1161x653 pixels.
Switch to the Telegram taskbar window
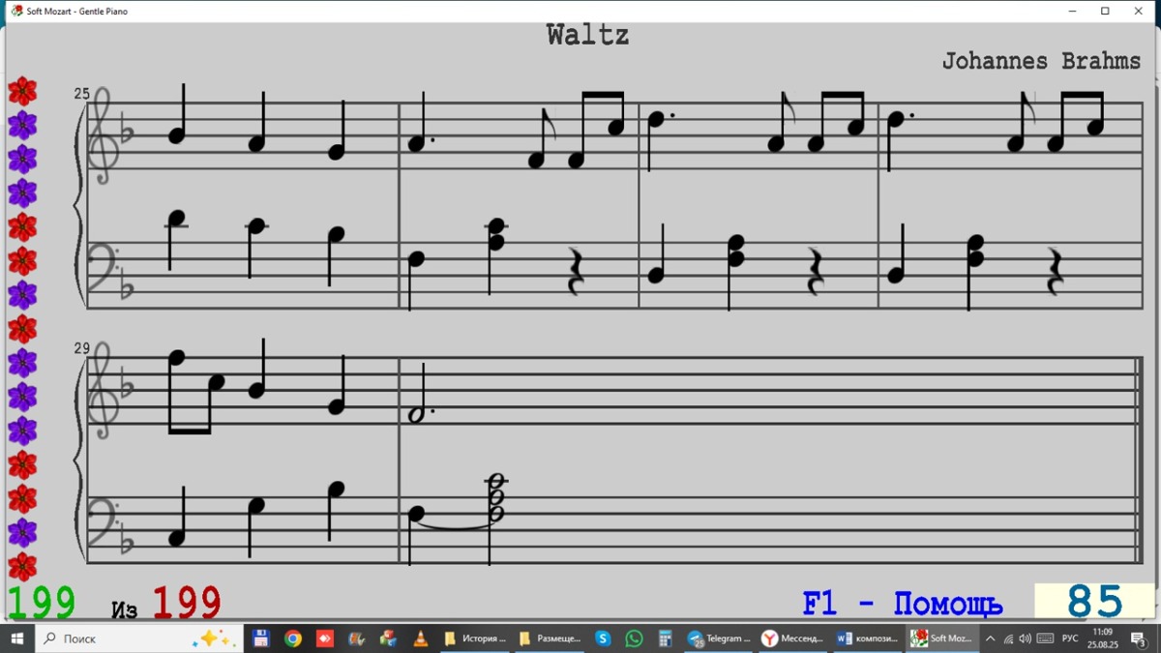(x=720, y=638)
